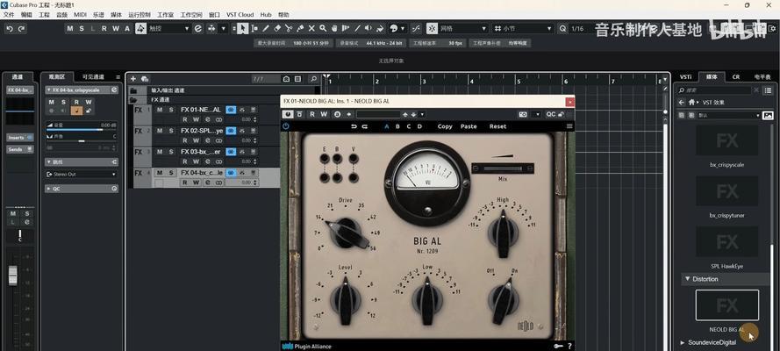Image resolution: width=780 pixels, height=351 pixels.
Task: Select the NEOLD BIG AL thumbnail
Action: [726, 305]
